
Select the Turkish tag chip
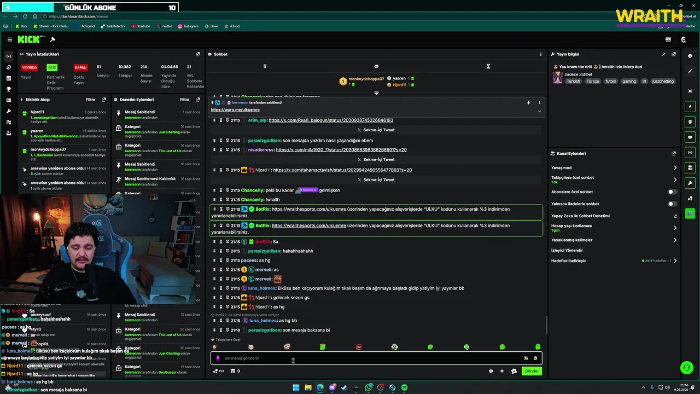[x=573, y=81]
